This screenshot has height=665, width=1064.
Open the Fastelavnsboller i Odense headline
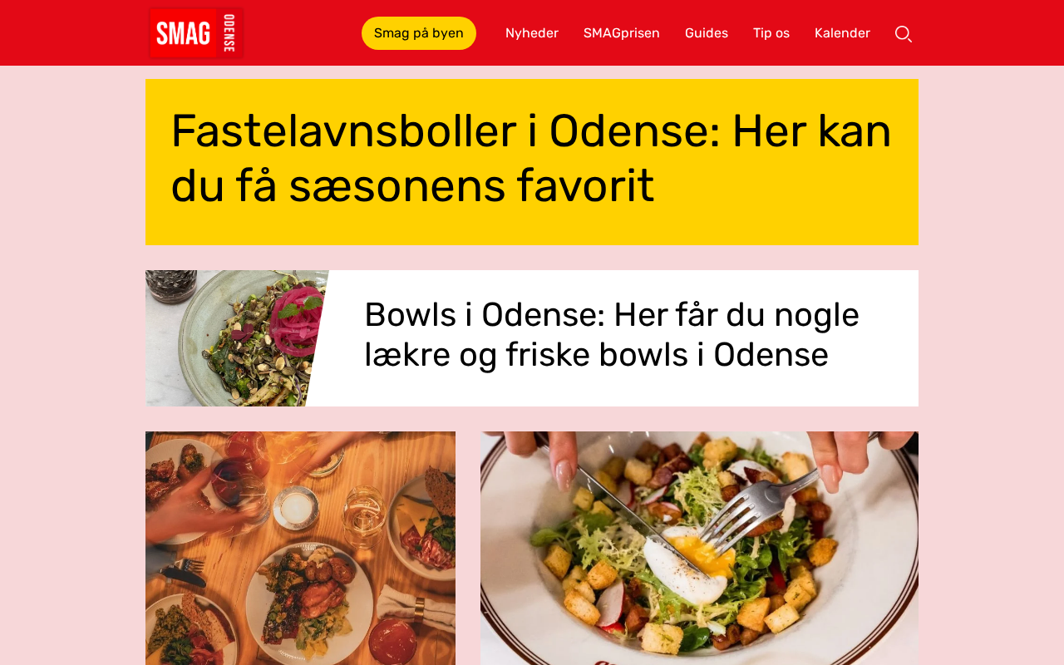click(531, 158)
